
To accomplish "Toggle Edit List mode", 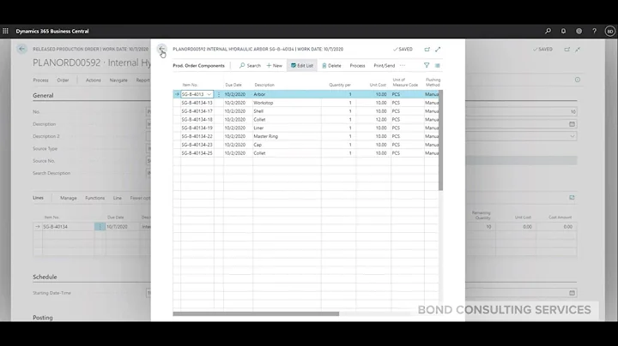I will point(302,66).
